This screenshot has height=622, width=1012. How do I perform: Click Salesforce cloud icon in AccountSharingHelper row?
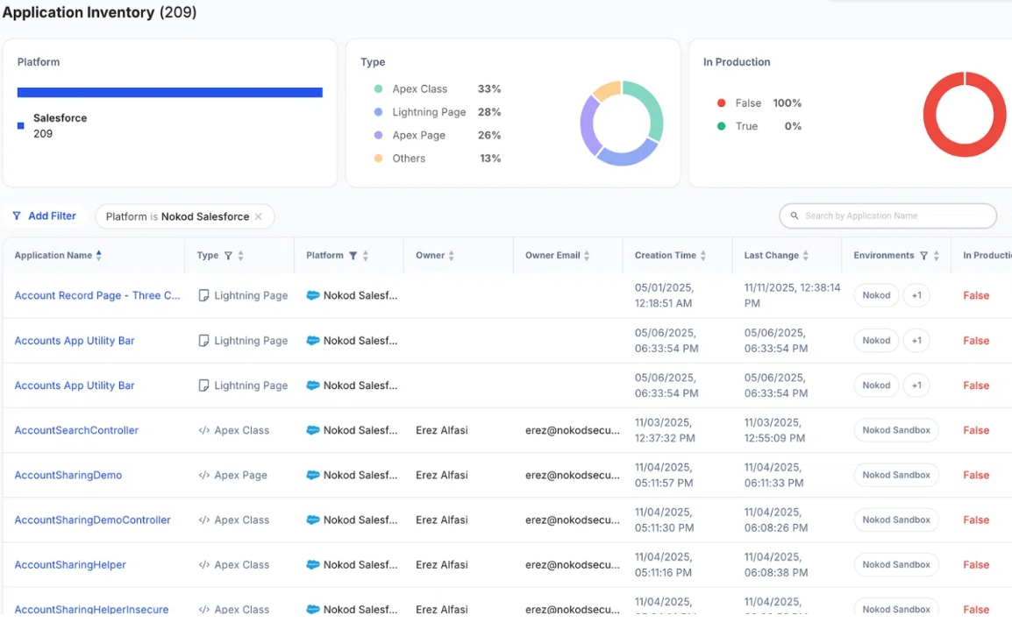(313, 565)
